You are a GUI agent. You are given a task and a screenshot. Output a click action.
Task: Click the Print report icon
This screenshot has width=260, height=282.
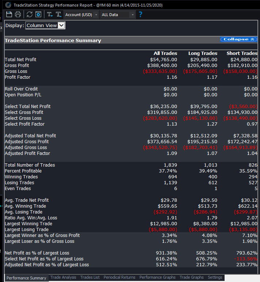tap(18, 14)
